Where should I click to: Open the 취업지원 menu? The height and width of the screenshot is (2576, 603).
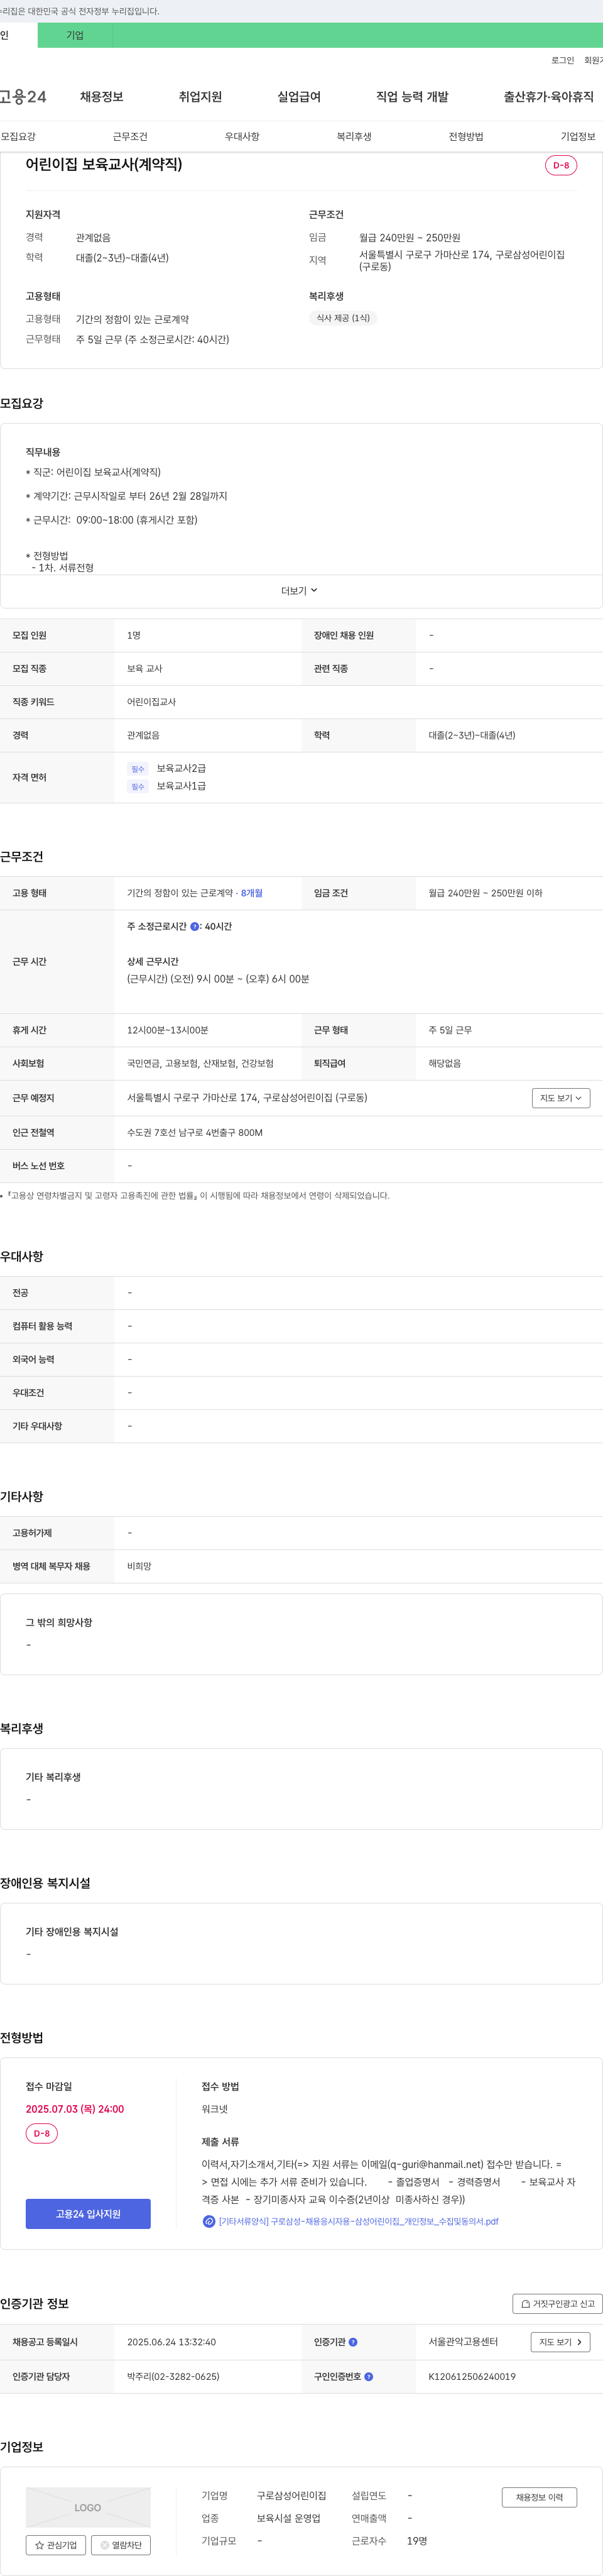coord(200,97)
